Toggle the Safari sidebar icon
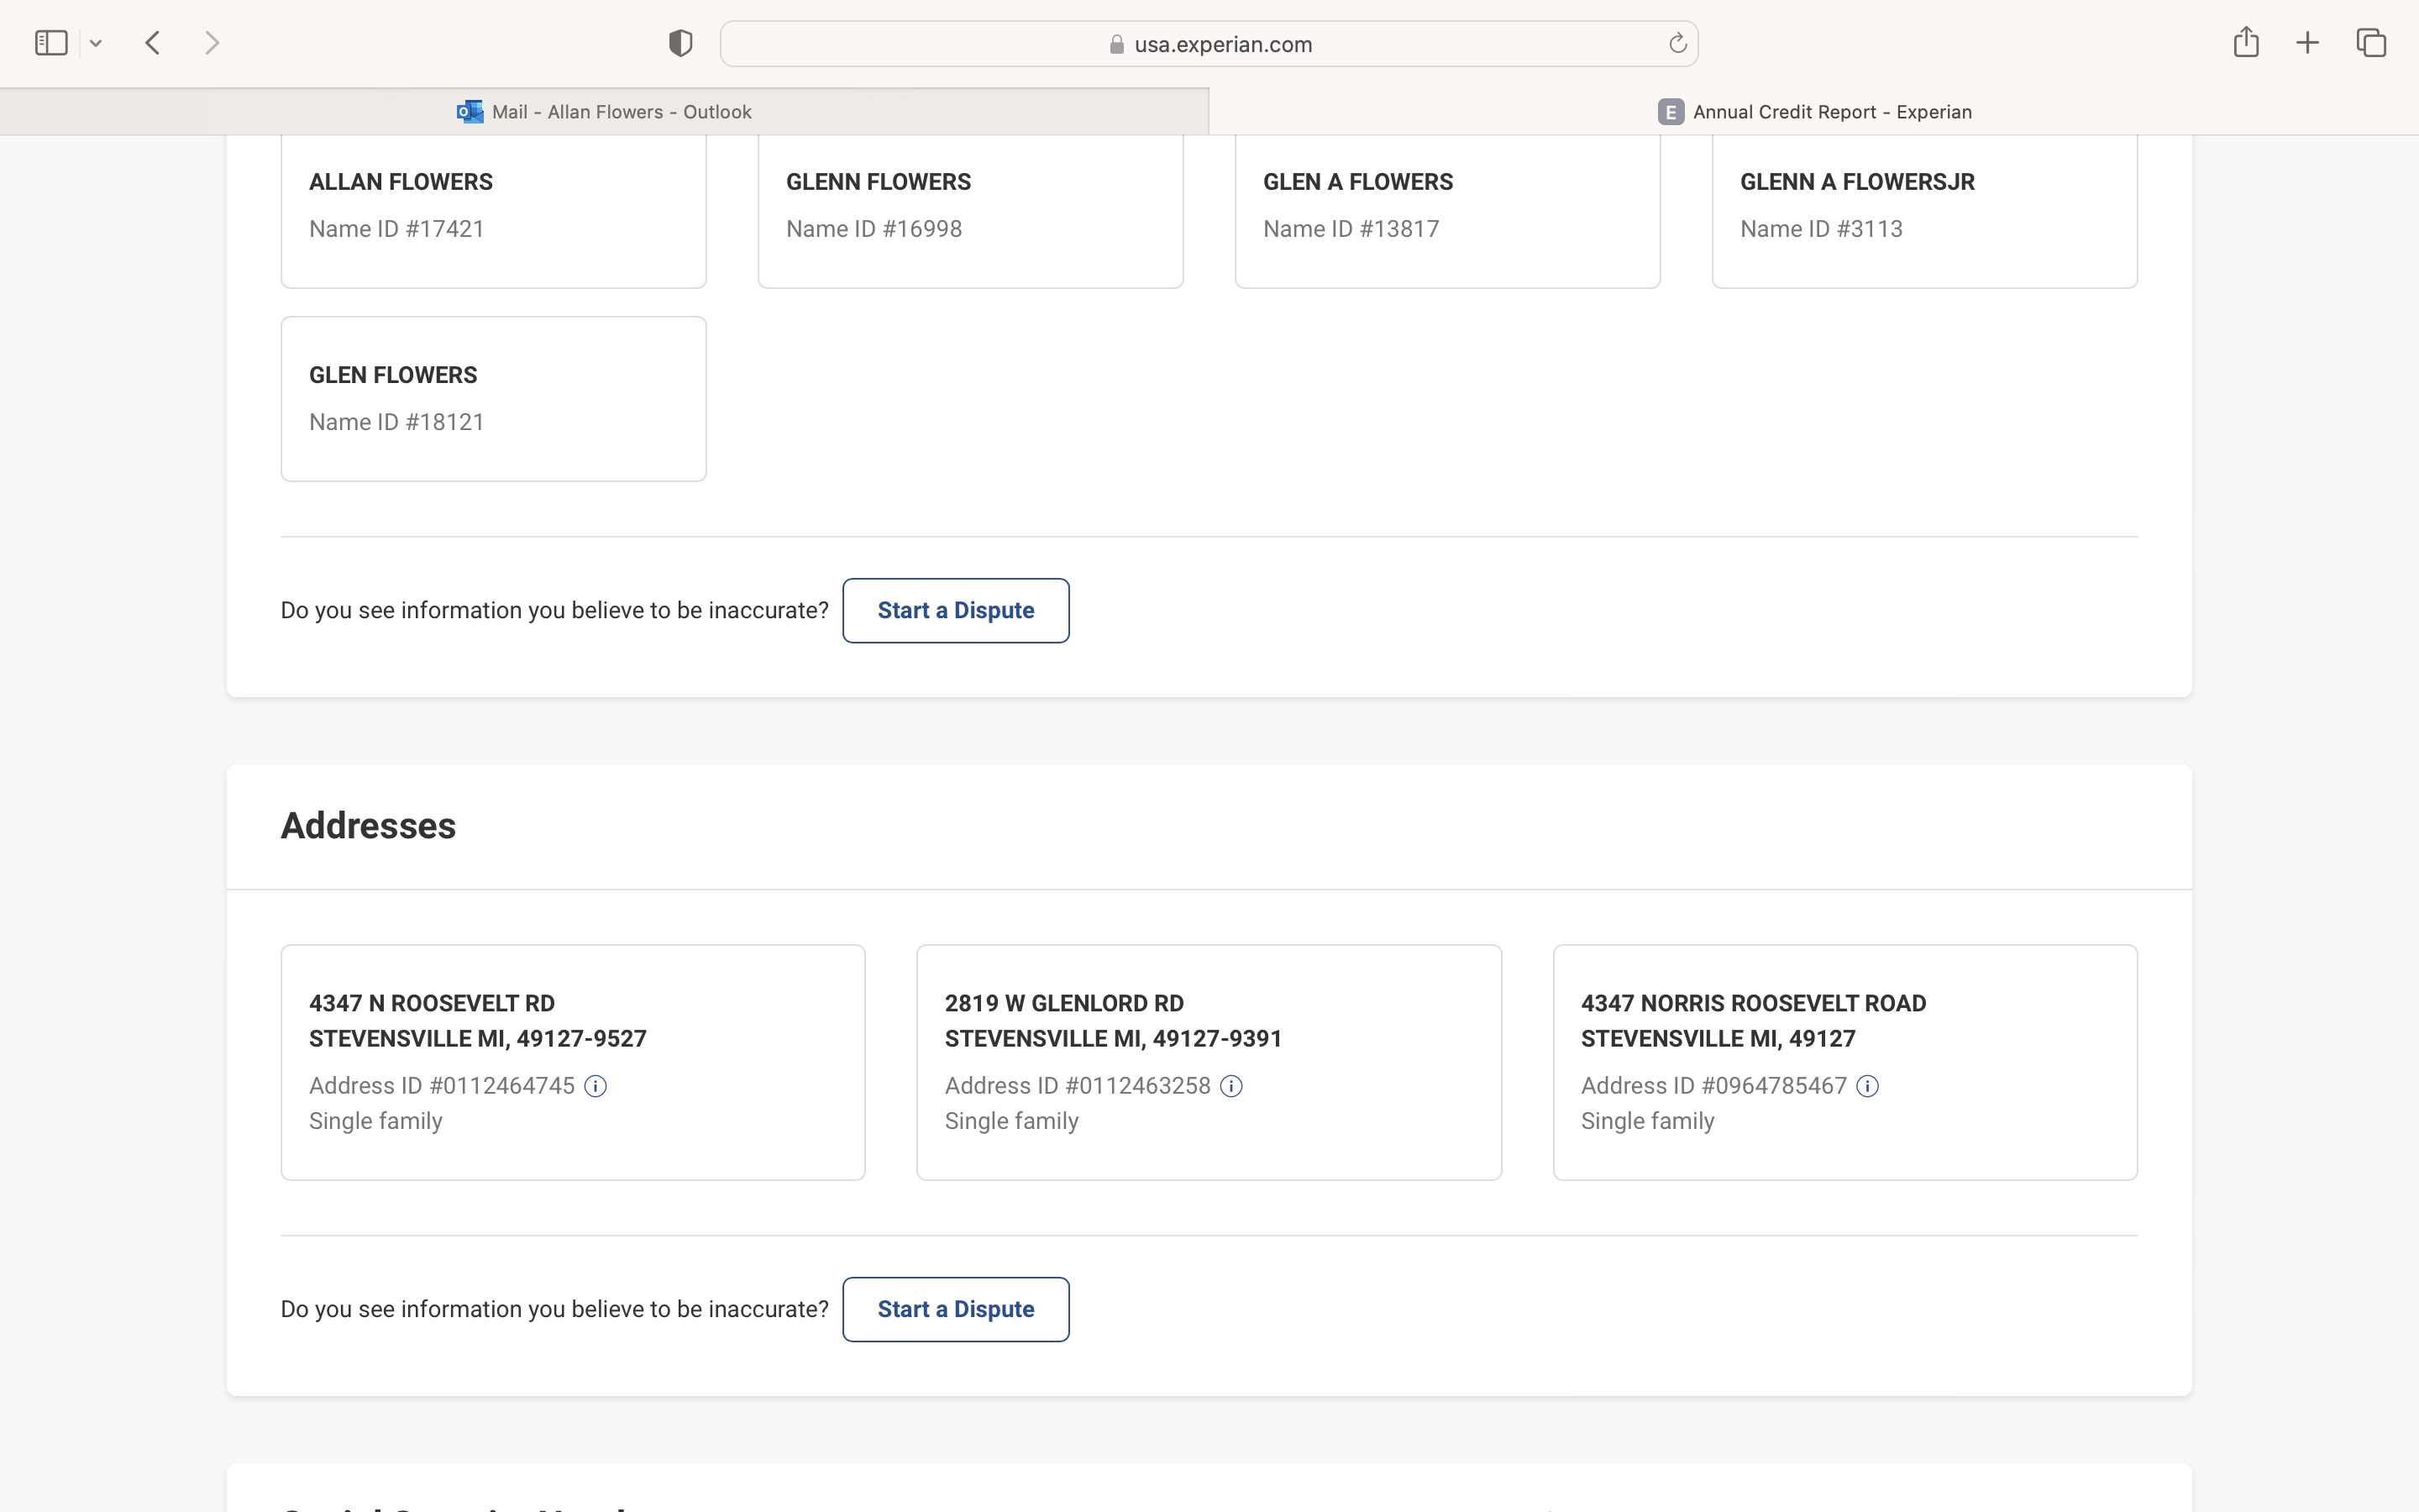The image size is (2419, 1512). point(51,43)
